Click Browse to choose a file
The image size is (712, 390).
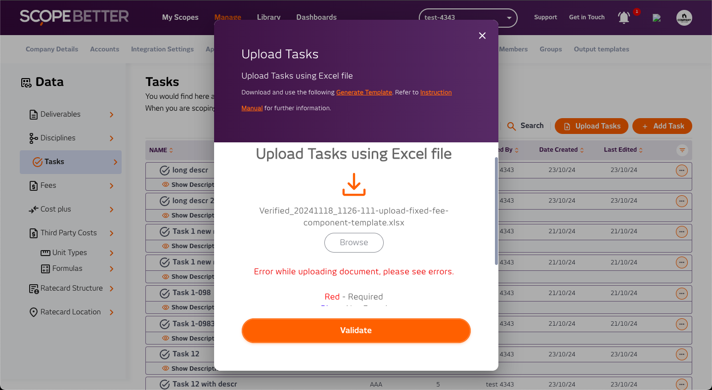[354, 243]
